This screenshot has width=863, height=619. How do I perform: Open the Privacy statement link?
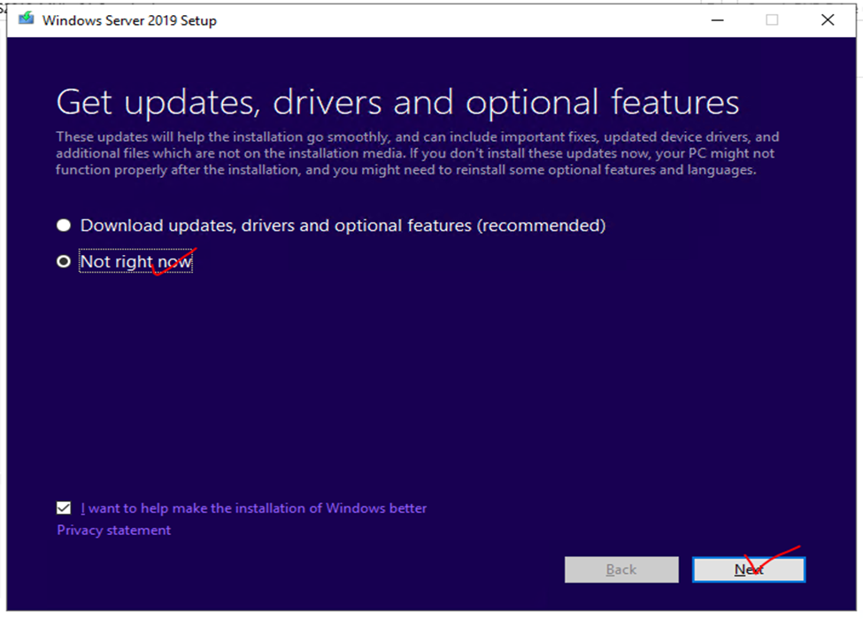[x=114, y=530]
